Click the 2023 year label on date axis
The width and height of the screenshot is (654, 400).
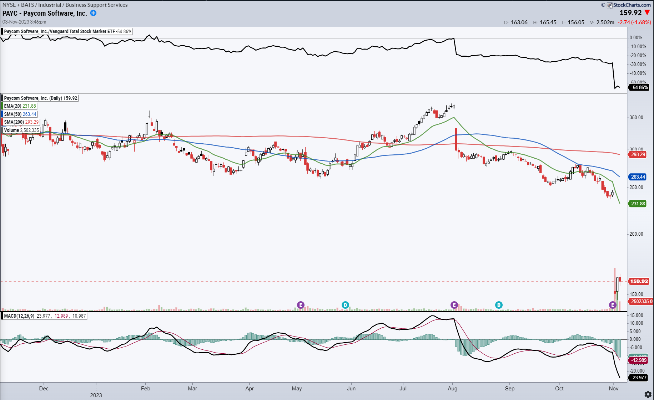[96, 395]
